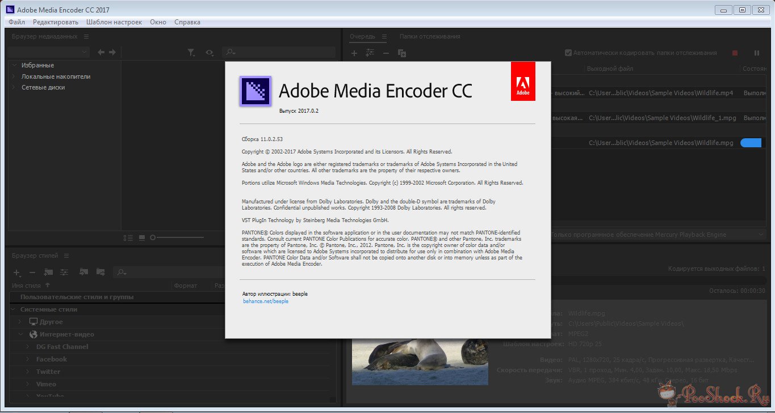Image resolution: width=775 pixels, height=413 pixels.
Task: Remove the selected item from the queue
Action: point(386,53)
